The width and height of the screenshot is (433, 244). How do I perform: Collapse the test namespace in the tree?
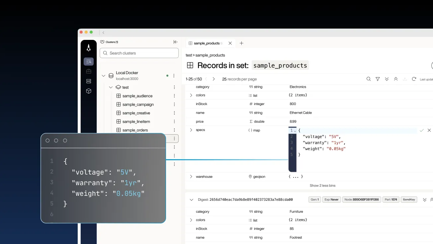(x=111, y=87)
